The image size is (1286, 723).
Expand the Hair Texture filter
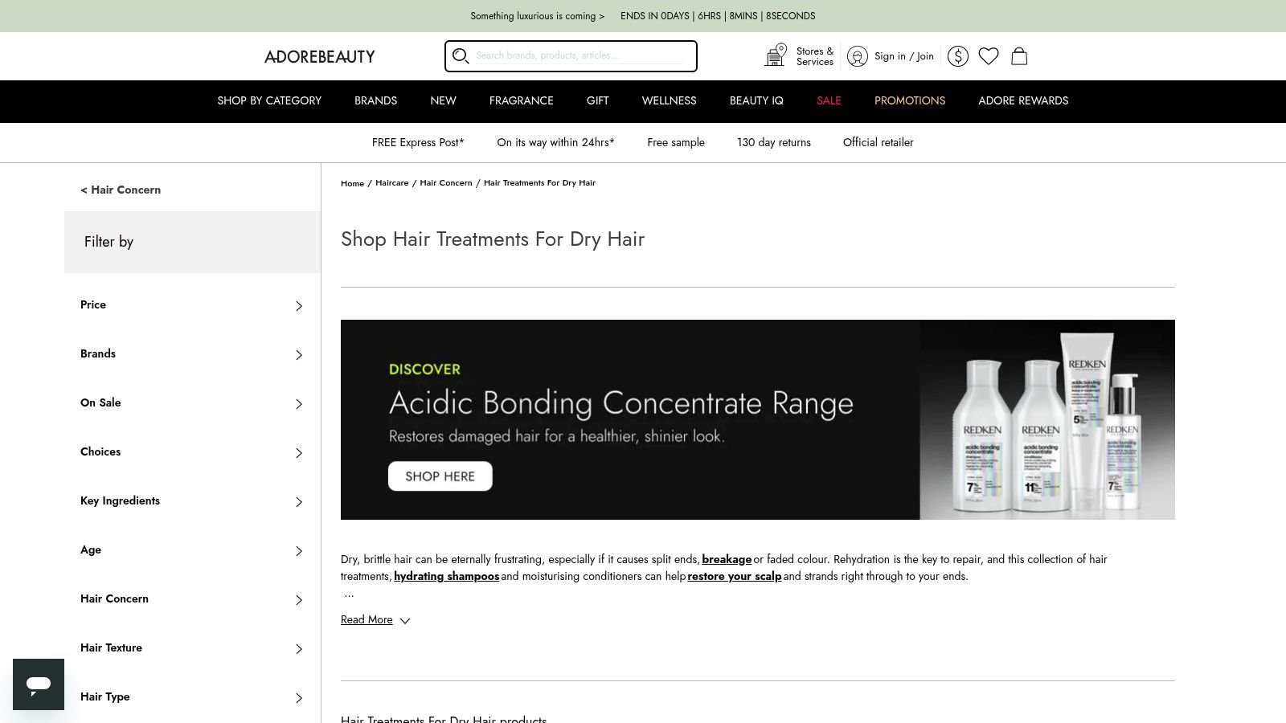192,648
